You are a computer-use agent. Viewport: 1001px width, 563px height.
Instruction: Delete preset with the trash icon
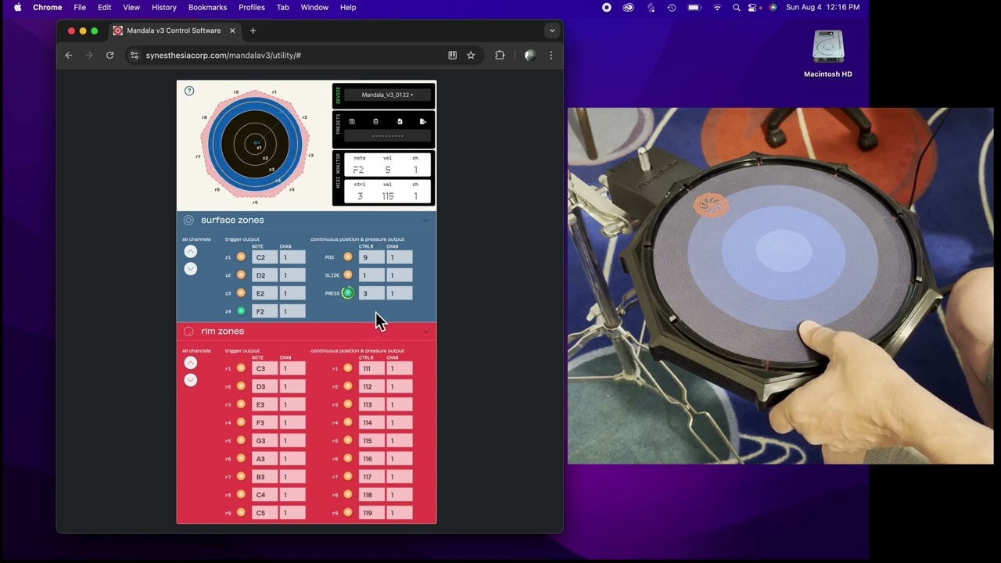375,121
